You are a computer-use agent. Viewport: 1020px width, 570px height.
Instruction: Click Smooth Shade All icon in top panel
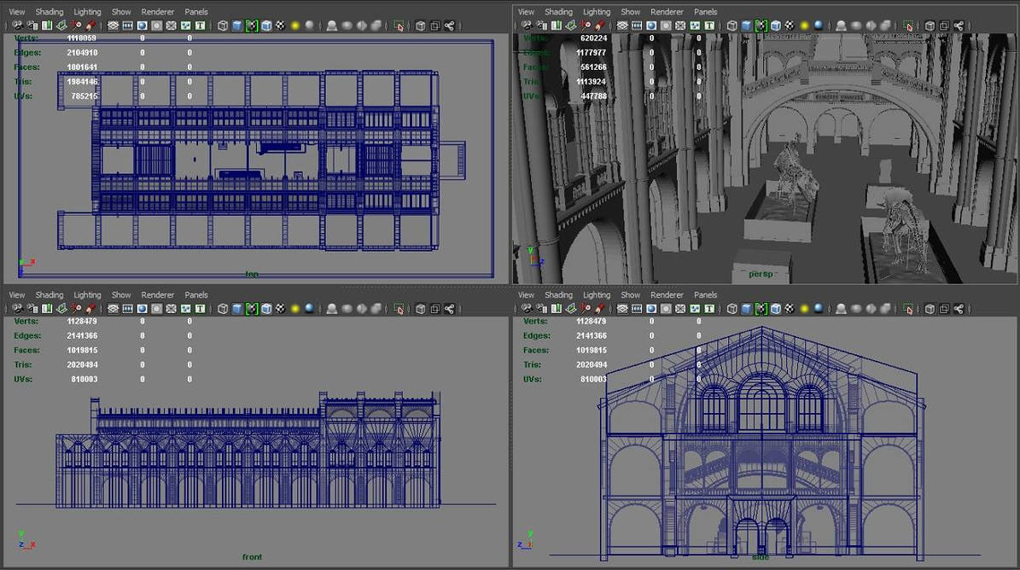237,26
